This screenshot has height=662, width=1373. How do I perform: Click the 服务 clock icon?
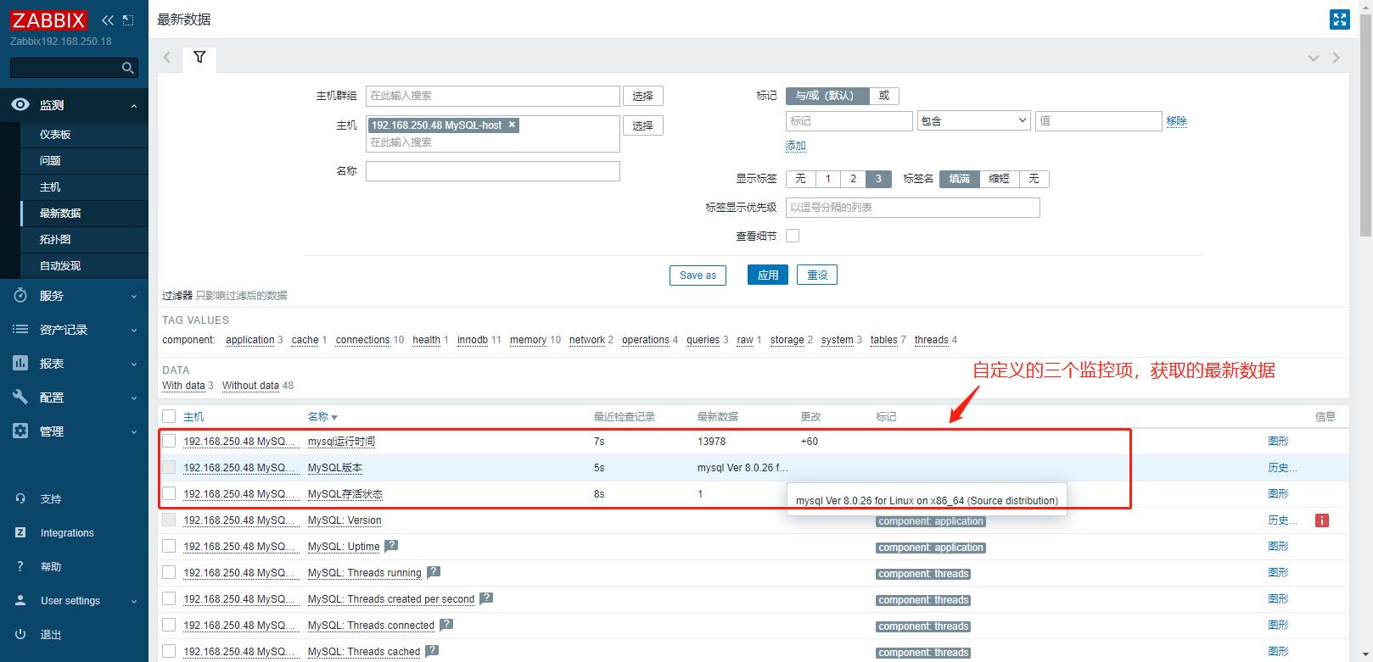tap(20, 296)
